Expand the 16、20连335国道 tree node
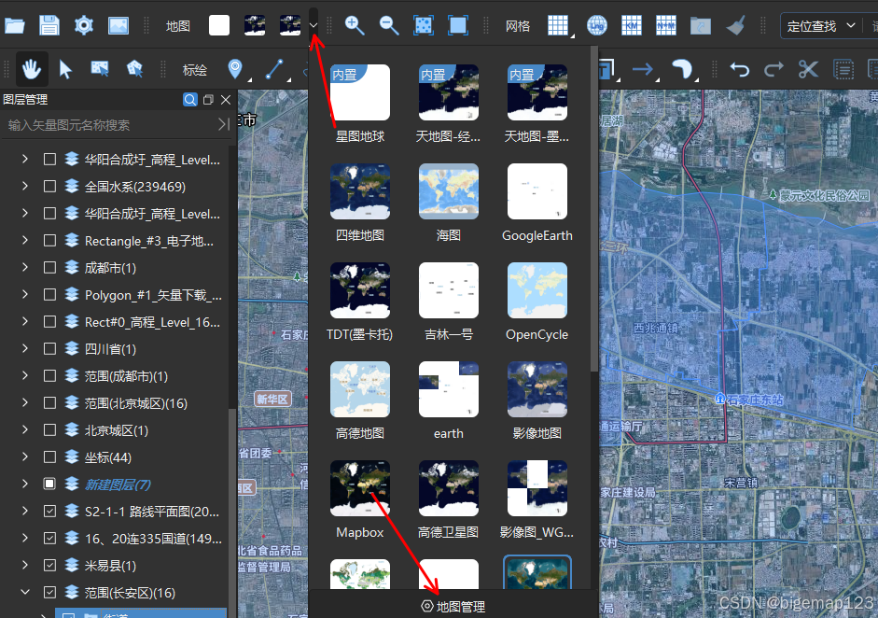Image resolution: width=878 pixels, height=618 pixels. click(25, 538)
